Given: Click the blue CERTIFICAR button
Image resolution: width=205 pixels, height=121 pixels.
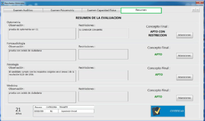Looking at the screenshot, I should 168,111.
